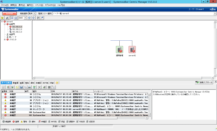The image size is (217, 131).
Task: Click the yellow memo event icon
Action: [x=17, y=87]
